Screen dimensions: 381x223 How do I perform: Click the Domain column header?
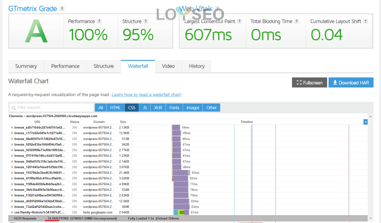point(99,122)
